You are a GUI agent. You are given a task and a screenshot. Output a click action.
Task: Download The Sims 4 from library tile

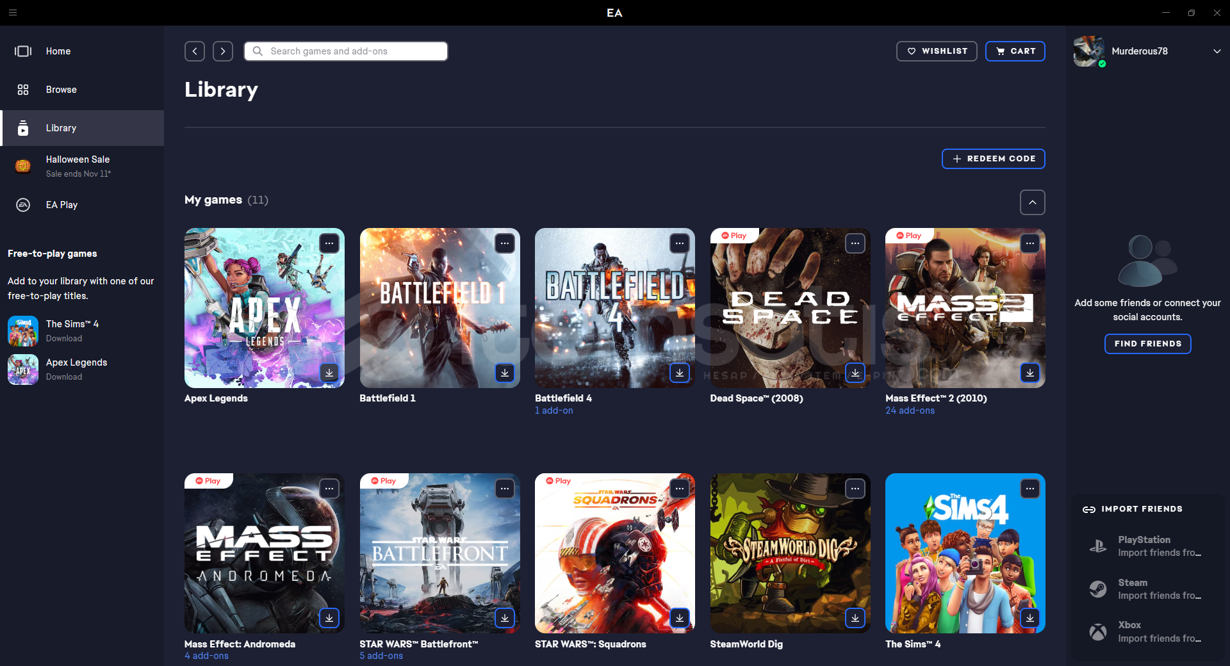tap(1030, 618)
